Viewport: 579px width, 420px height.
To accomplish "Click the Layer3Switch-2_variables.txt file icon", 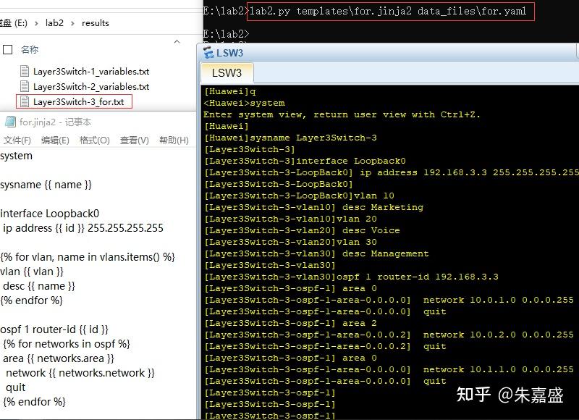I will pos(25,86).
